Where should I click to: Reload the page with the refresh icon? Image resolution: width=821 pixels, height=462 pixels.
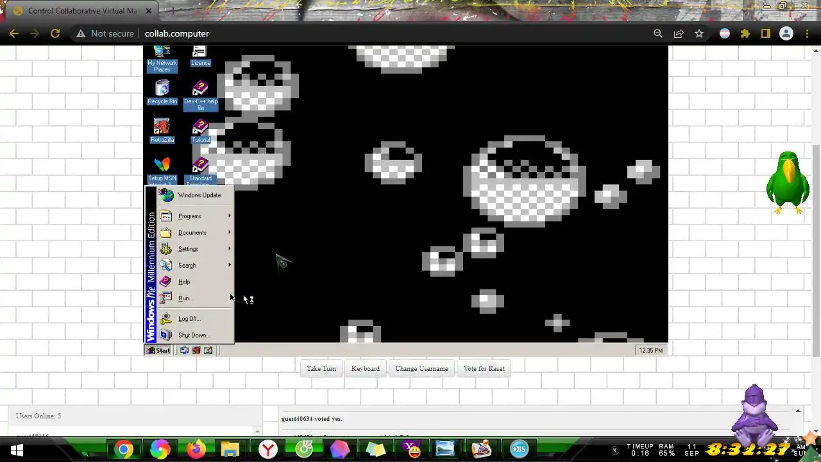click(55, 33)
